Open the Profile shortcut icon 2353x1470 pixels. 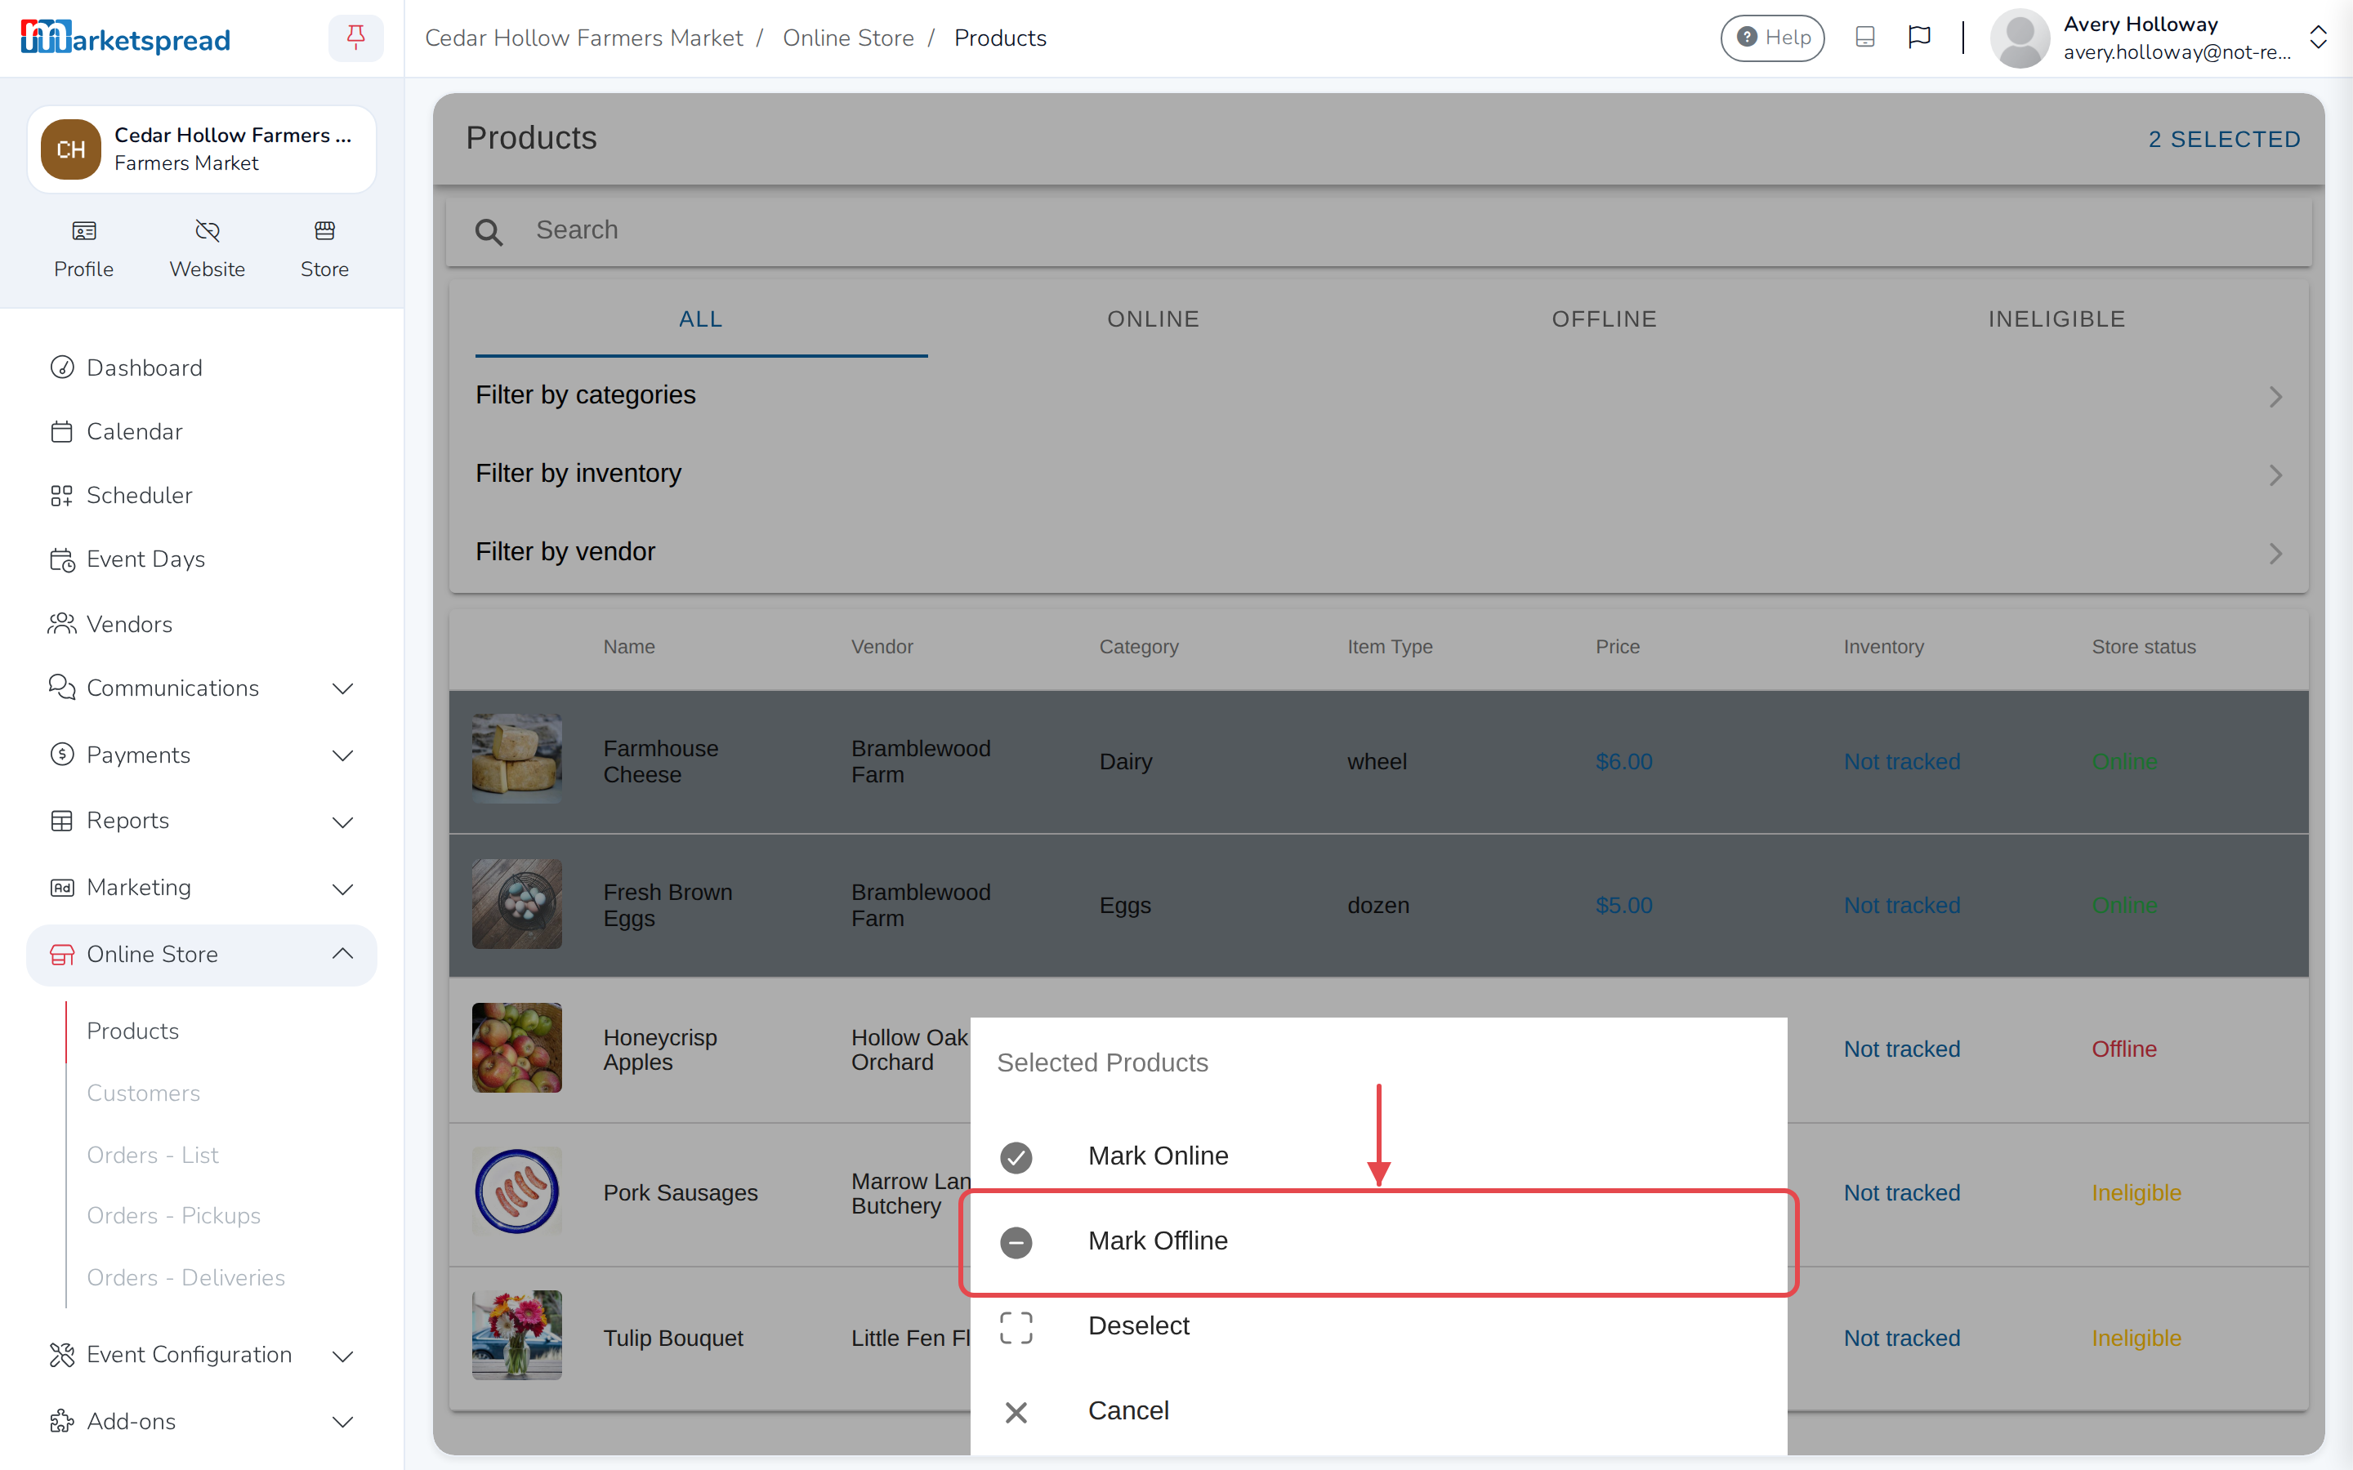point(83,230)
